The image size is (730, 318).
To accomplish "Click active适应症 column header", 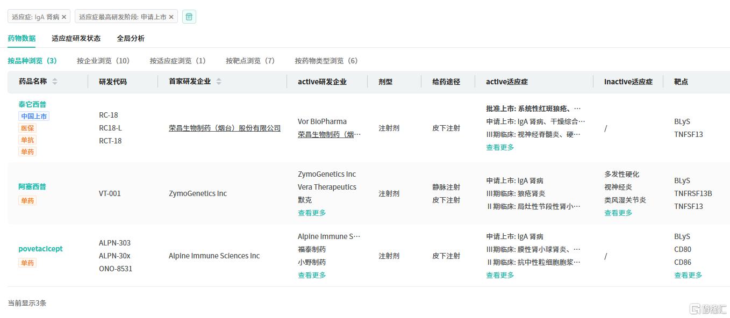I will click(507, 82).
